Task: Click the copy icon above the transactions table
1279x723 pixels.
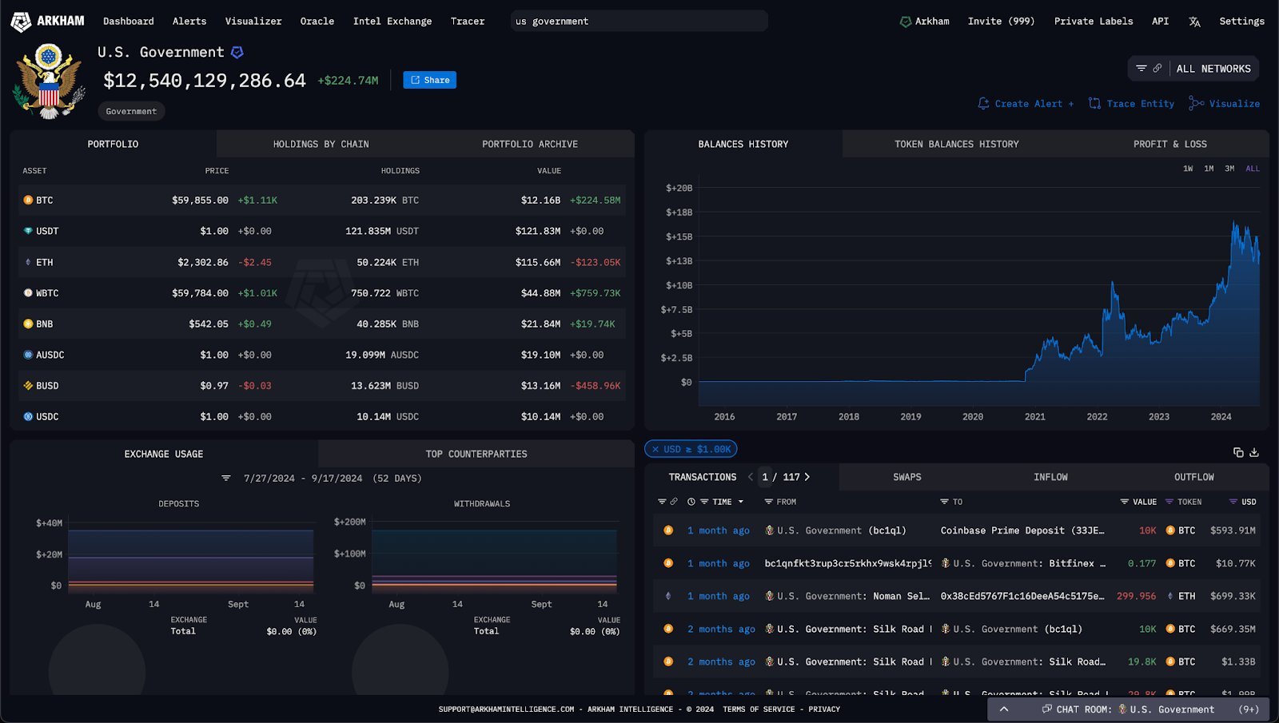Action: (x=1238, y=452)
